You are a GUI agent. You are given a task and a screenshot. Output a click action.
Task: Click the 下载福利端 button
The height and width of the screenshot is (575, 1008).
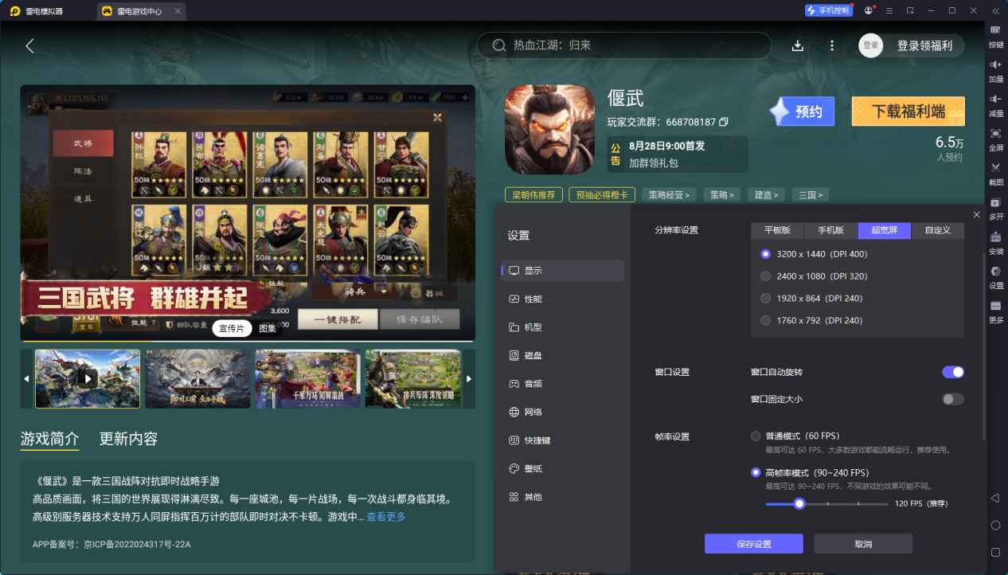[x=908, y=111]
